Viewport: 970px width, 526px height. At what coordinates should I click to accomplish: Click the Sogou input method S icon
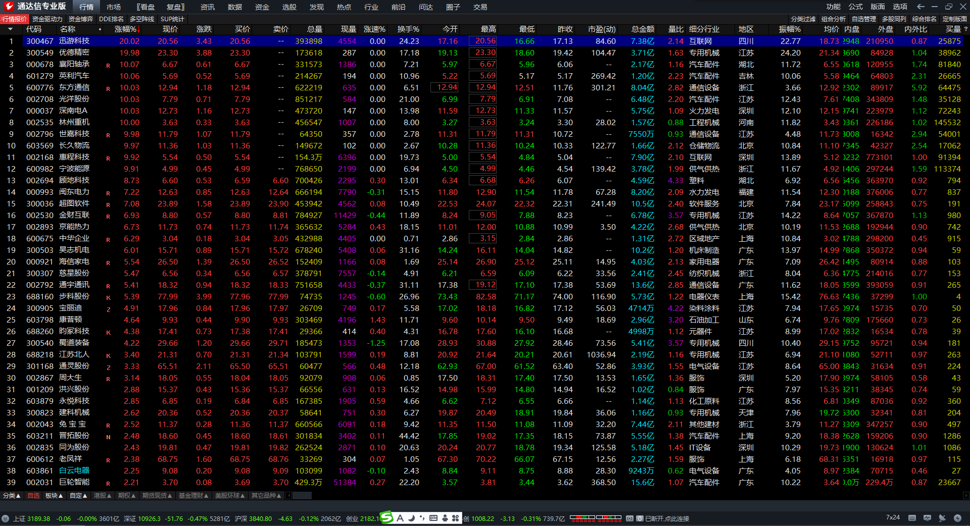[x=386, y=517]
